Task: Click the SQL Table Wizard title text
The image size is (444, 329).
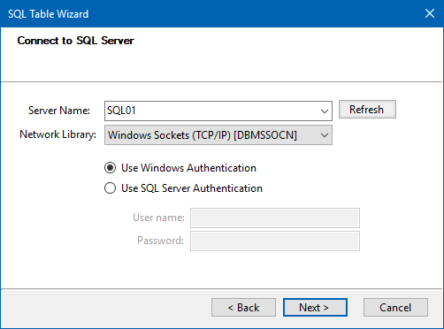Action: pyautogui.click(x=48, y=14)
